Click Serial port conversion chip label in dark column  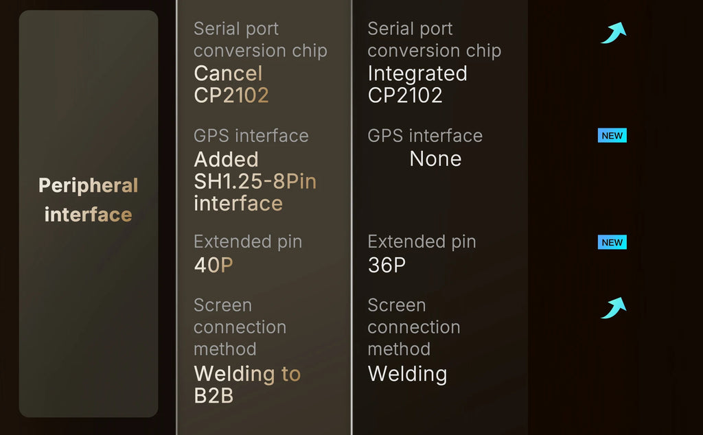(x=435, y=39)
